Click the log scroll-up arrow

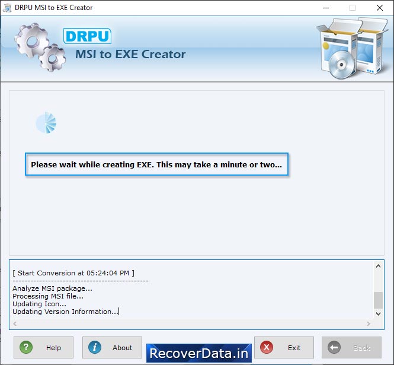[378, 266]
